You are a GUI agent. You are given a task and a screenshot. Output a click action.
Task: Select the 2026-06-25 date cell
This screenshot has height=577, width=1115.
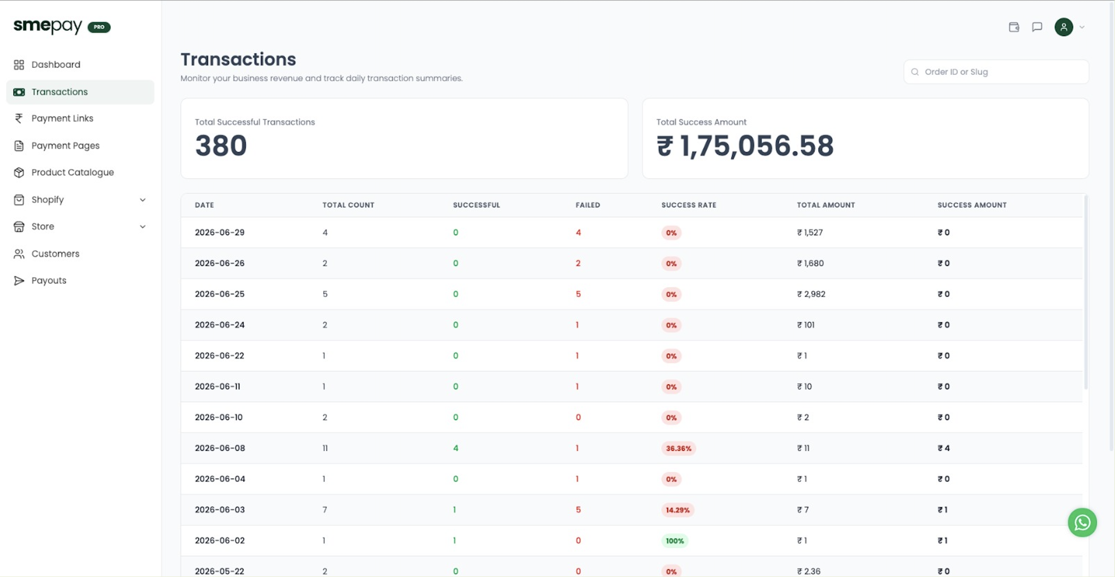[x=219, y=294]
